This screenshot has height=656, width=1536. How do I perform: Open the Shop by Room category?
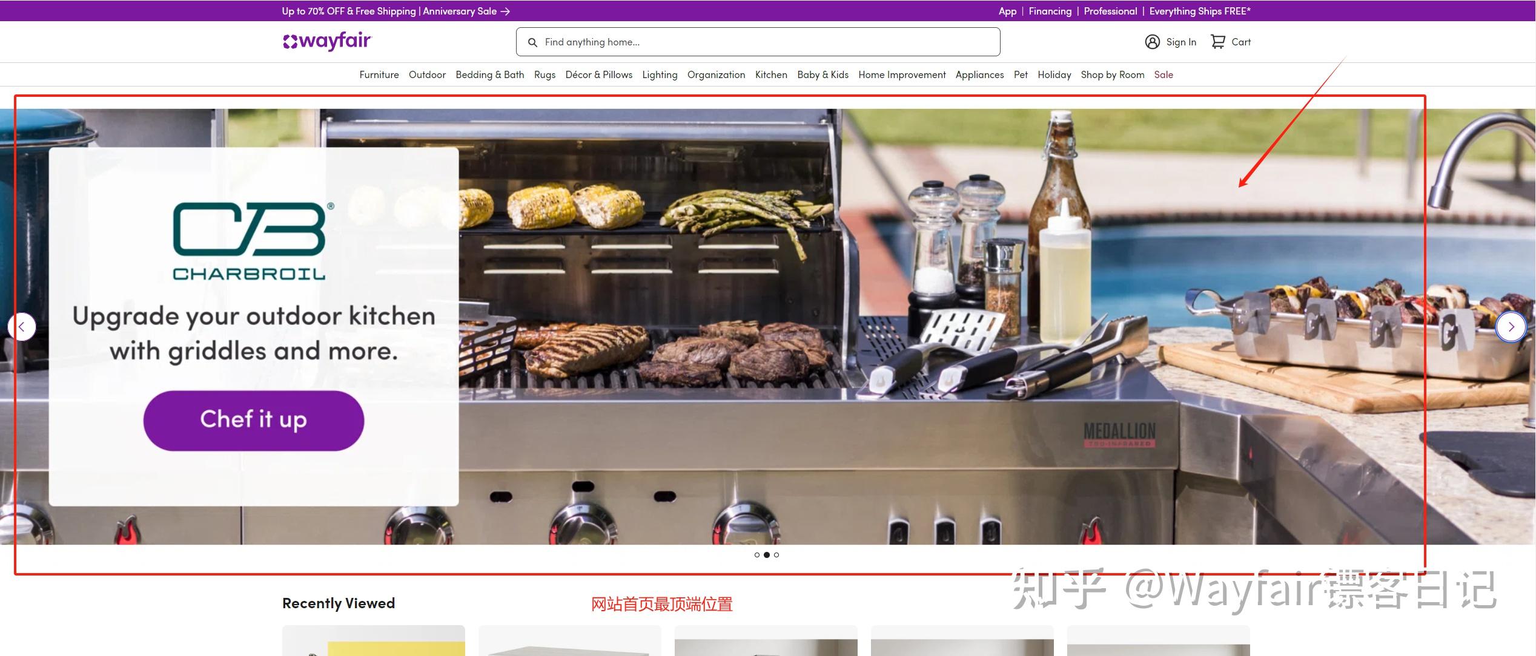[1113, 74]
